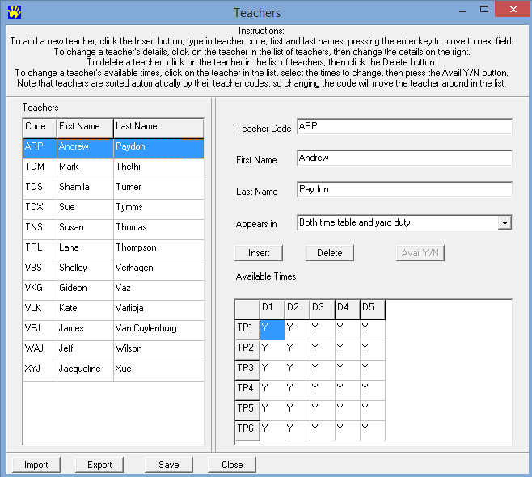This screenshot has width=532, height=477.
Task: Click the Export button
Action: tap(99, 465)
